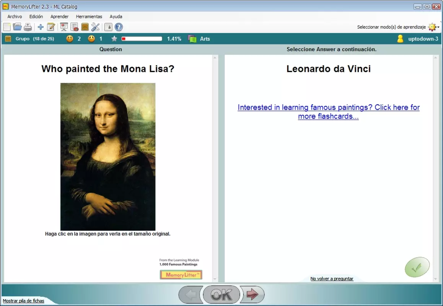The height and width of the screenshot is (306, 443).
Task: Click 'No volver a preguntar' link
Action: click(332, 278)
